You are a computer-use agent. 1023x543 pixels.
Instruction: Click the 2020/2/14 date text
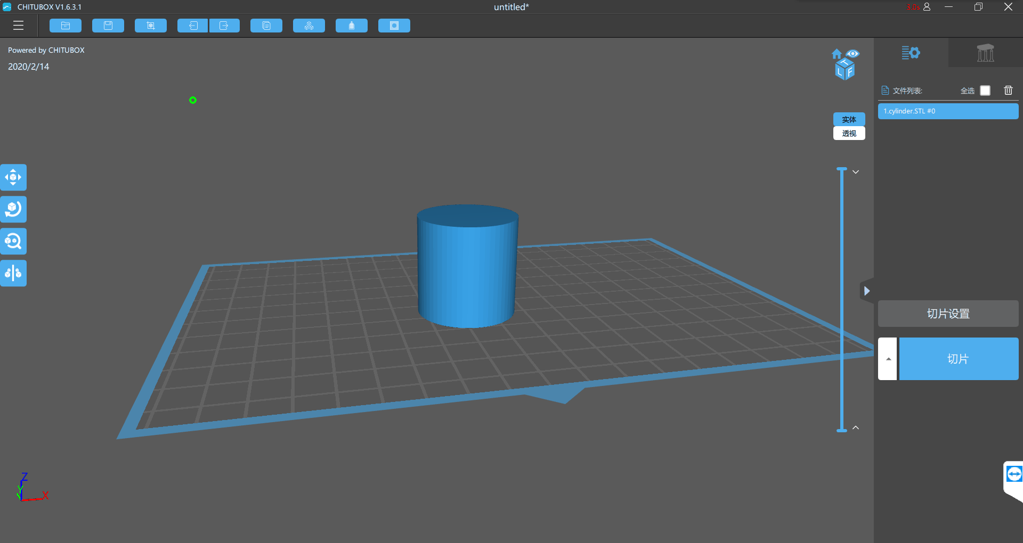[29, 67]
